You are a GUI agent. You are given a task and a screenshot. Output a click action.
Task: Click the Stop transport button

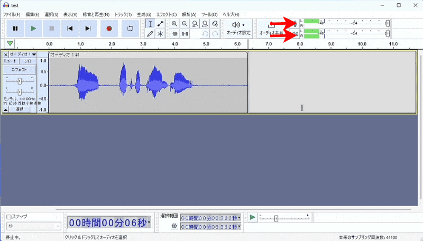[x=51, y=29]
